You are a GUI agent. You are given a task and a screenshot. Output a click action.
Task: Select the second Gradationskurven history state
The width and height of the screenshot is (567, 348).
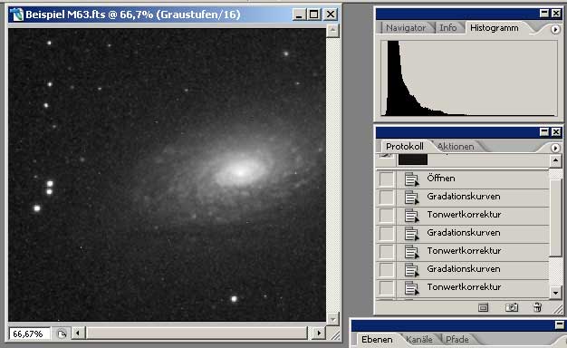[x=463, y=233]
